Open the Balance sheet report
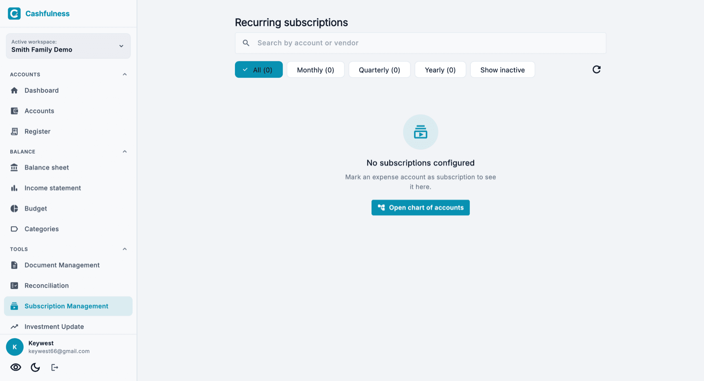The image size is (704, 381). [x=68, y=168]
